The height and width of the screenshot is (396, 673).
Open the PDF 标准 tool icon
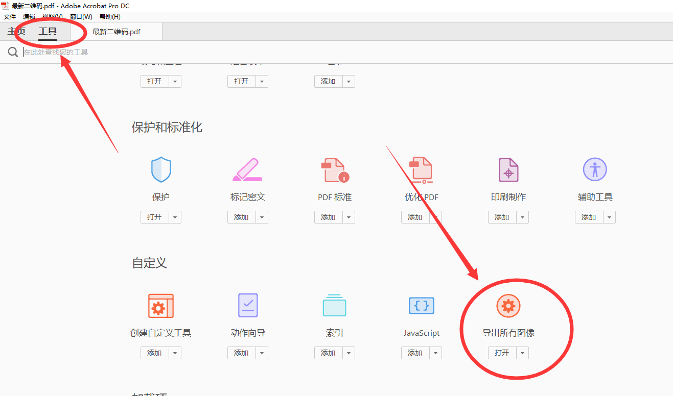(335, 170)
